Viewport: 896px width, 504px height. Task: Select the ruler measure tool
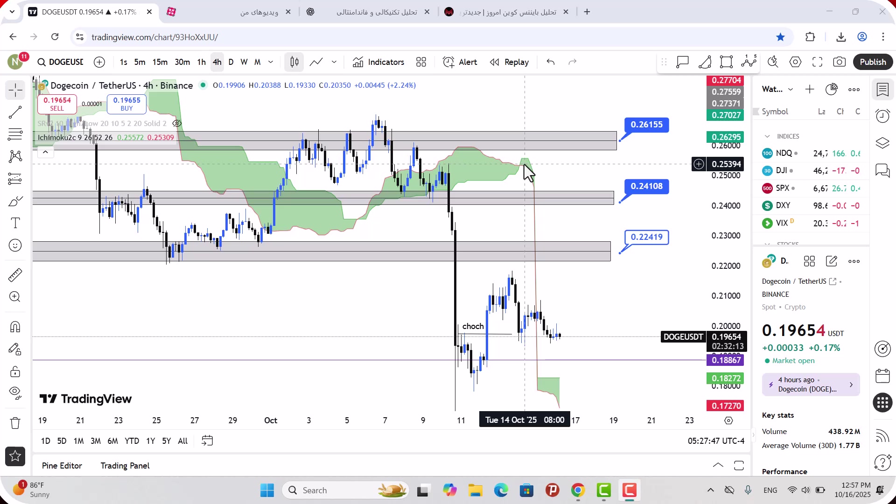[x=15, y=275]
